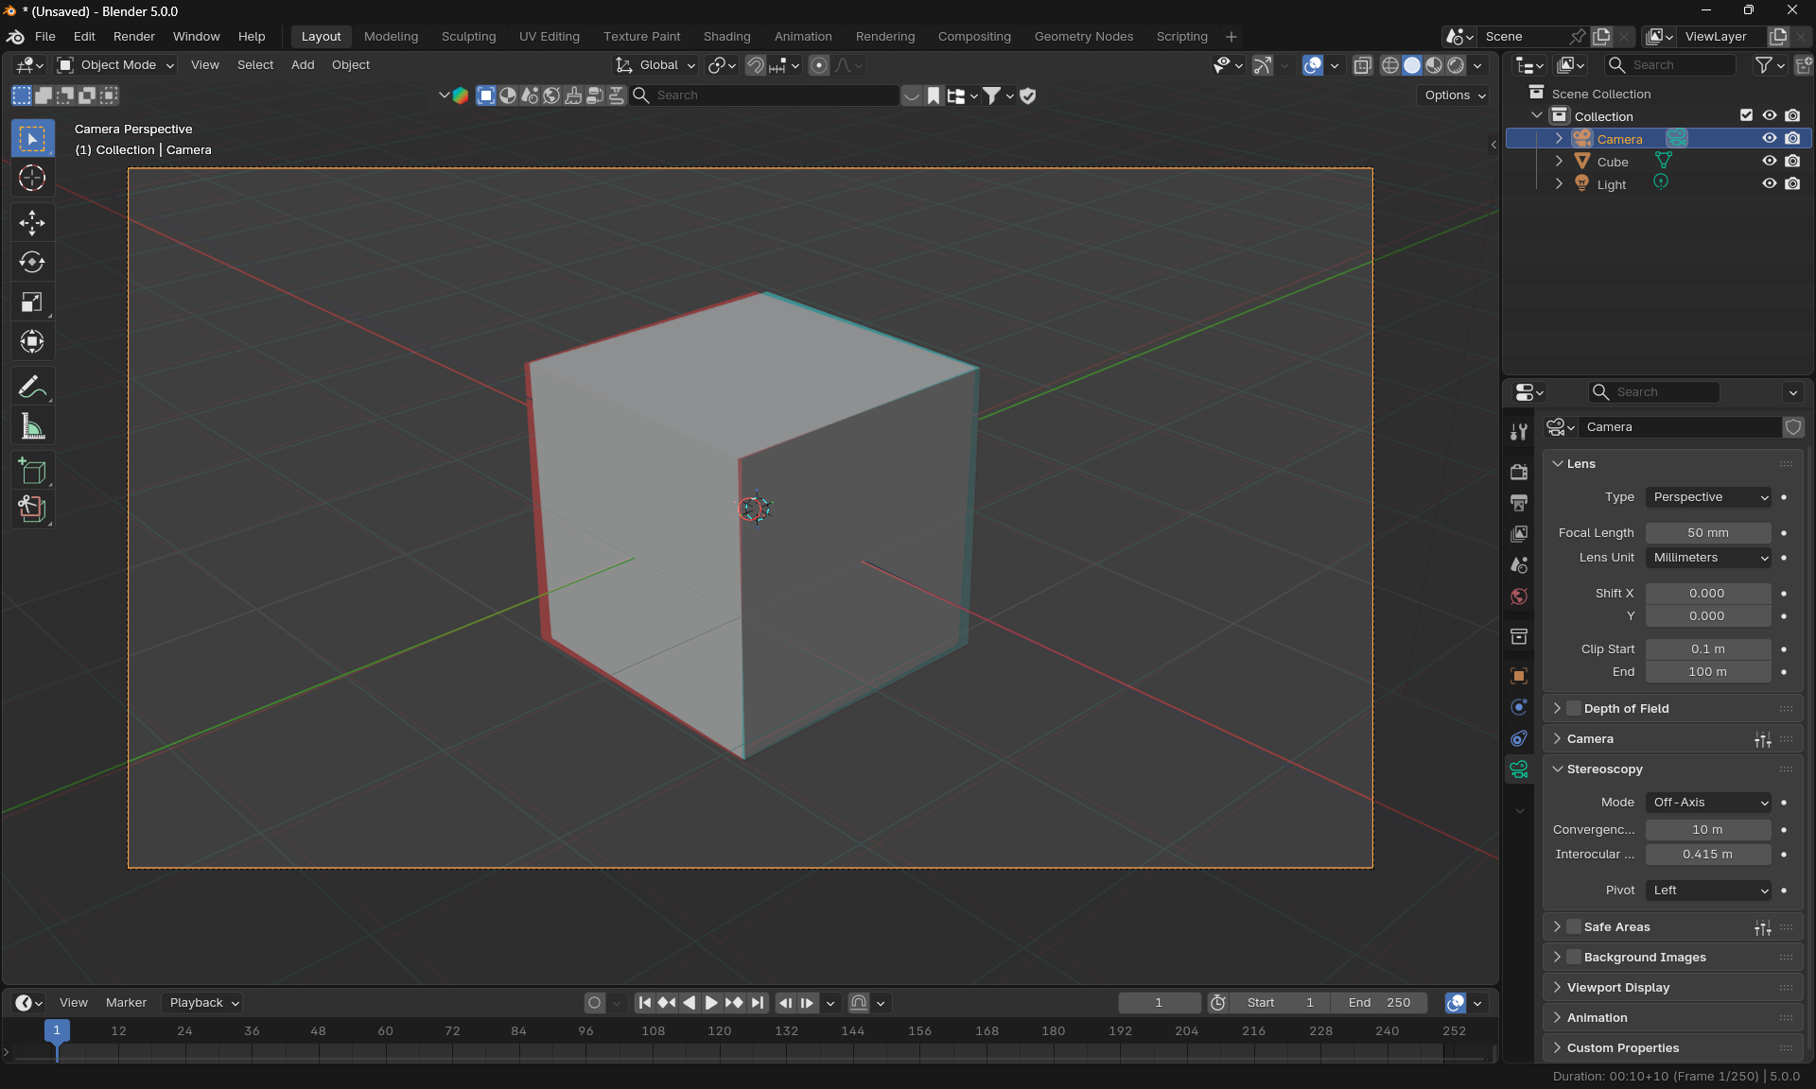The height and width of the screenshot is (1089, 1816).
Task: Uncheck the Collection exclude checkbox
Action: click(1747, 115)
